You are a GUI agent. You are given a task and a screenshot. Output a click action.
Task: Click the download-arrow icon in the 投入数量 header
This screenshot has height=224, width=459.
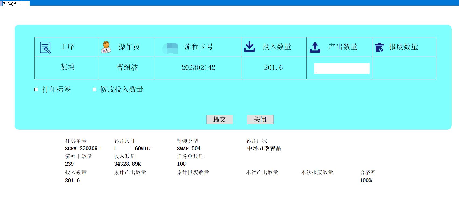coord(249,47)
